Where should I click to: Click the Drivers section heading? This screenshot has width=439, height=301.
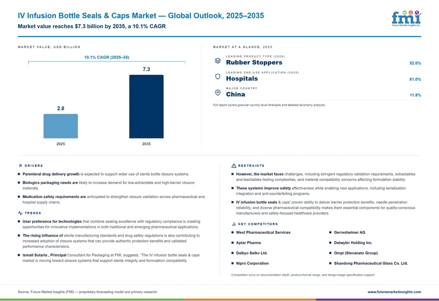click(34, 166)
